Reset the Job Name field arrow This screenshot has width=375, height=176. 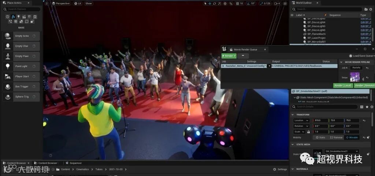click(x=367, y=68)
